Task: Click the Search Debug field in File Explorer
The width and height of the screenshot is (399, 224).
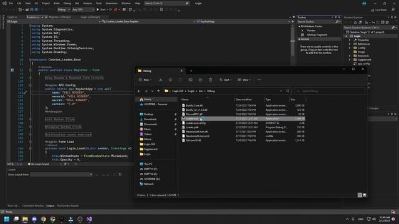Action: click(330, 91)
